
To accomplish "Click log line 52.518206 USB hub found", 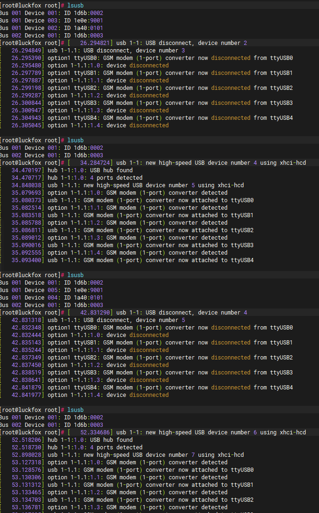I will 67,440.
